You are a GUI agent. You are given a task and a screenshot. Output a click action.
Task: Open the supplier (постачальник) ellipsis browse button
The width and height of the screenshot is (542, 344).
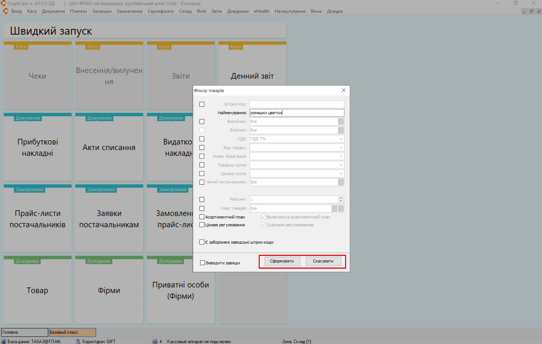[x=341, y=182]
